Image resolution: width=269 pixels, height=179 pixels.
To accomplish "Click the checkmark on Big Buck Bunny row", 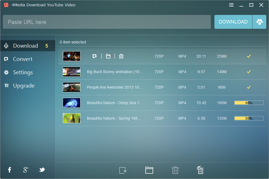I will [249, 72].
